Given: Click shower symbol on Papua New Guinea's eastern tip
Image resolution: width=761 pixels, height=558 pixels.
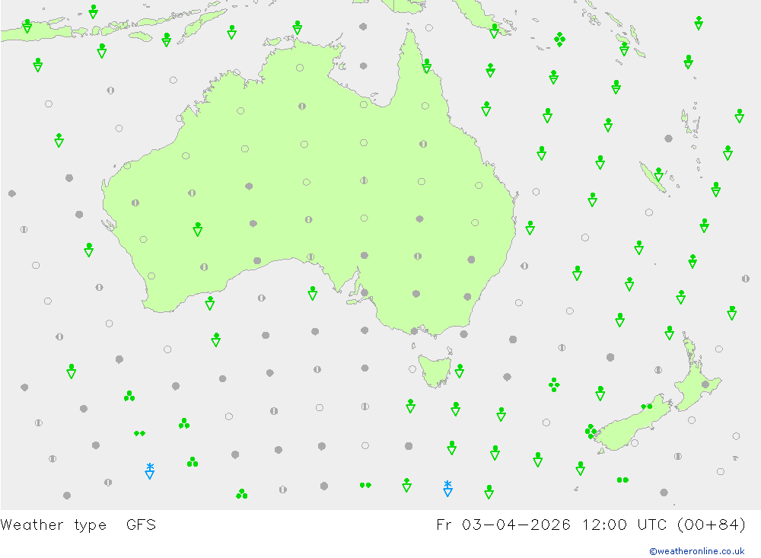Looking at the screenshot, I should click(494, 31).
